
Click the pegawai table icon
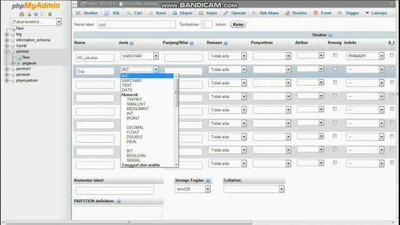(18, 63)
